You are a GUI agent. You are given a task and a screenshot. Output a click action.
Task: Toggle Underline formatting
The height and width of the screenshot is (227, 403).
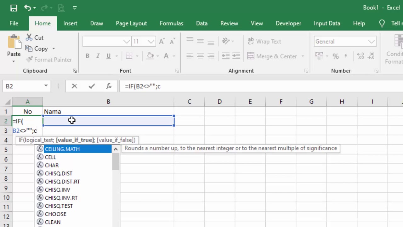point(108,56)
